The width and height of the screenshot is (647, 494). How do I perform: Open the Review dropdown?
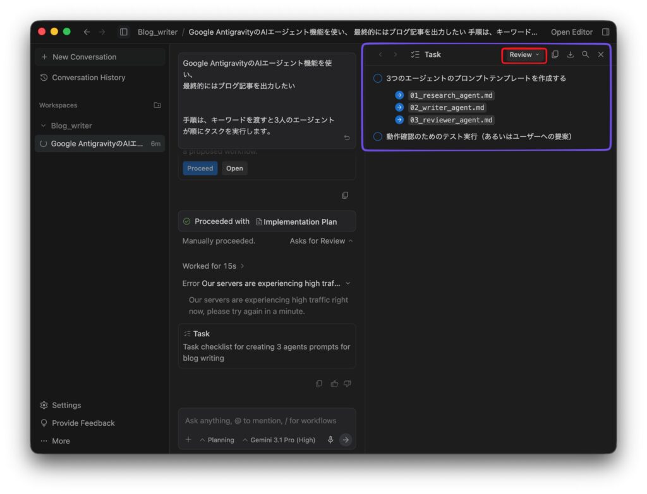(x=524, y=55)
